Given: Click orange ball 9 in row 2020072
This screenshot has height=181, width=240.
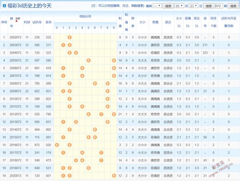Looking at the screenshot, I should [114, 176].
